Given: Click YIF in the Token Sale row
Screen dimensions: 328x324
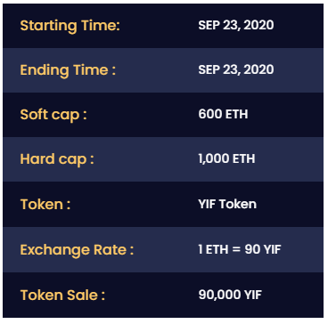Looking at the screenshot, I should tap(253, 295).
